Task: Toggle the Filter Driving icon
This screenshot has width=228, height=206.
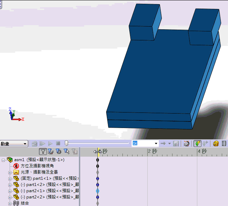Action: click(x=59, y=151)
